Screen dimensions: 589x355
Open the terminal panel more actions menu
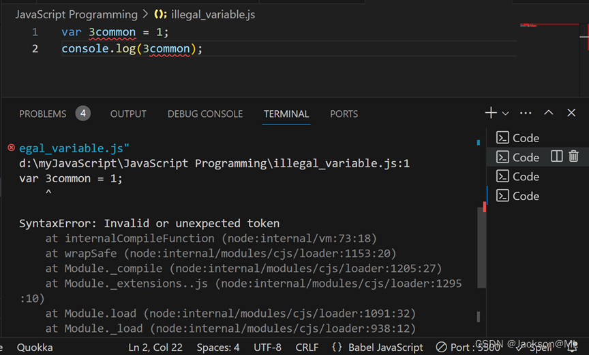[526, 113]
